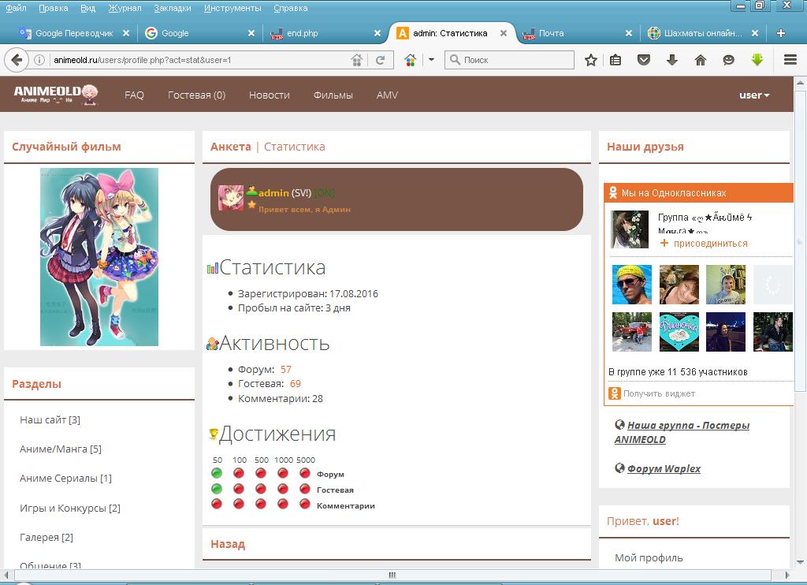This screenshot has height=585, width=807.
Task: Click the Достижения trophy icon
Action: pyautogui.click(x=213, y=434)
